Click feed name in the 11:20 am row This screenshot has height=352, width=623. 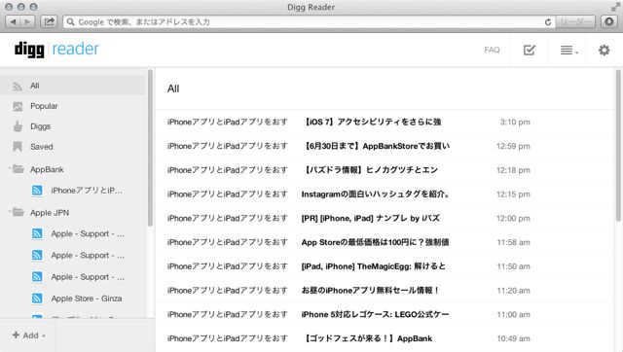coord(227,291)
